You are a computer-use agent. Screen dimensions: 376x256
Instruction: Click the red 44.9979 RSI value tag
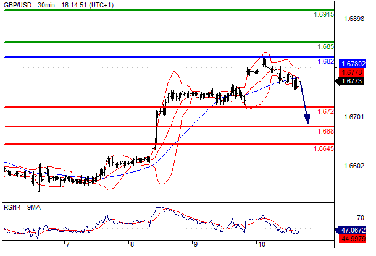(353, 239)
